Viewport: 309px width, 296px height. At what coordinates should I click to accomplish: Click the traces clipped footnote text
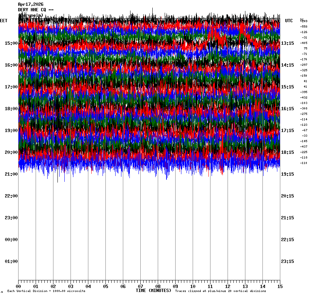[x=220, y=291]
